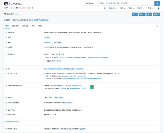Viewport: 164px width, 133px height.
Task: Click the blue search magnifier button
Action: pos(157,3)
